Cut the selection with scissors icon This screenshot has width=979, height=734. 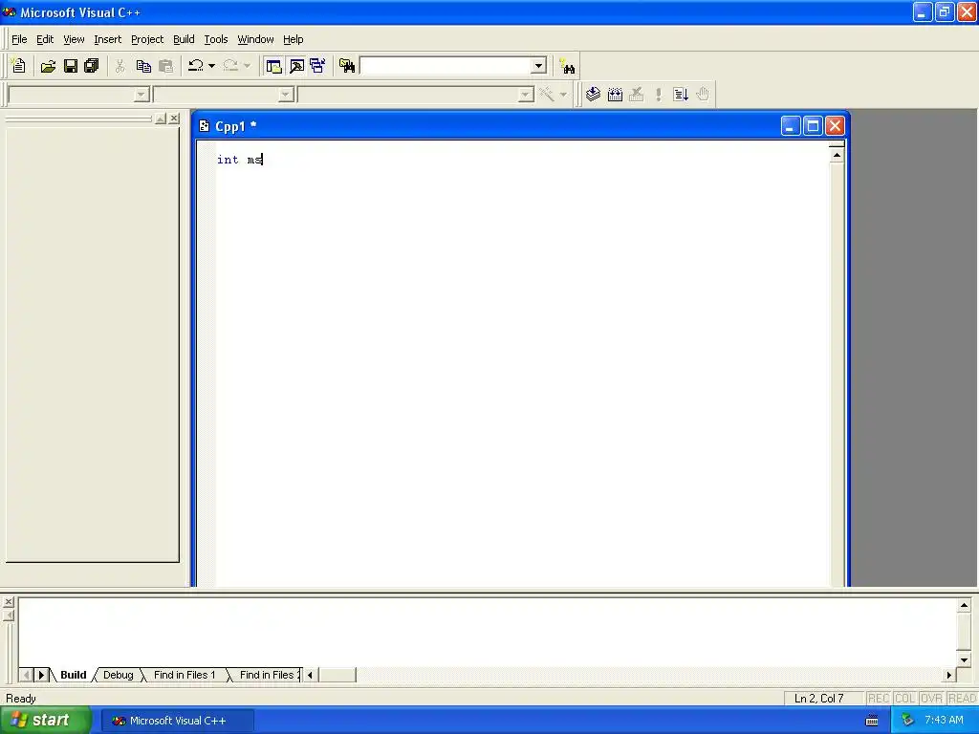point(120,66)
